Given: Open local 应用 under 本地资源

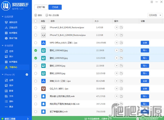Looking at the screenshot, I should 9,51.
